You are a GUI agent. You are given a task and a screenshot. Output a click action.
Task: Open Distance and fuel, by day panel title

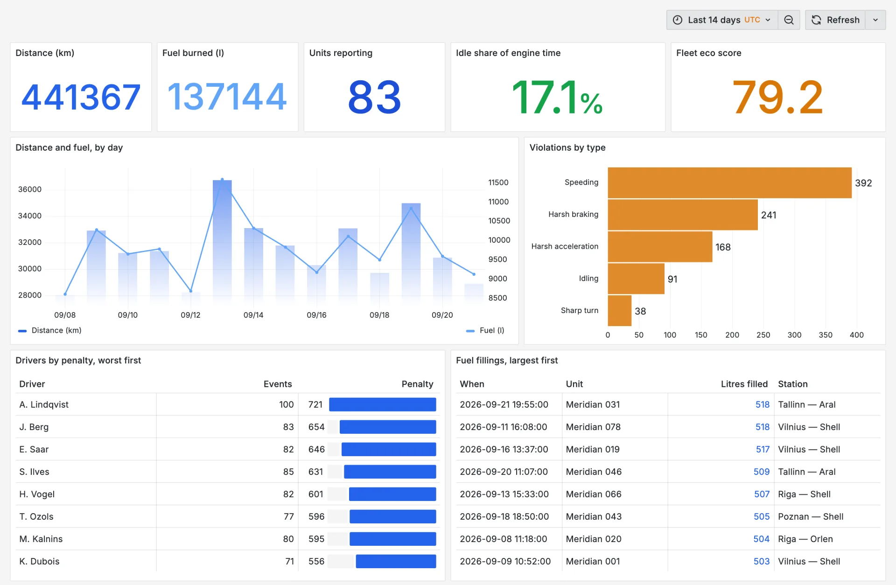69,147
